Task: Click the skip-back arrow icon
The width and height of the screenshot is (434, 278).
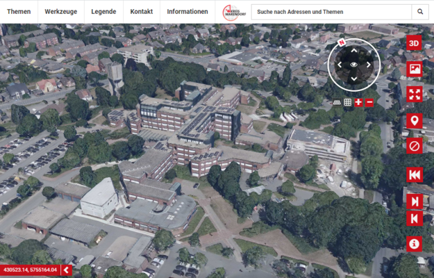Action: tap(415, 218)
